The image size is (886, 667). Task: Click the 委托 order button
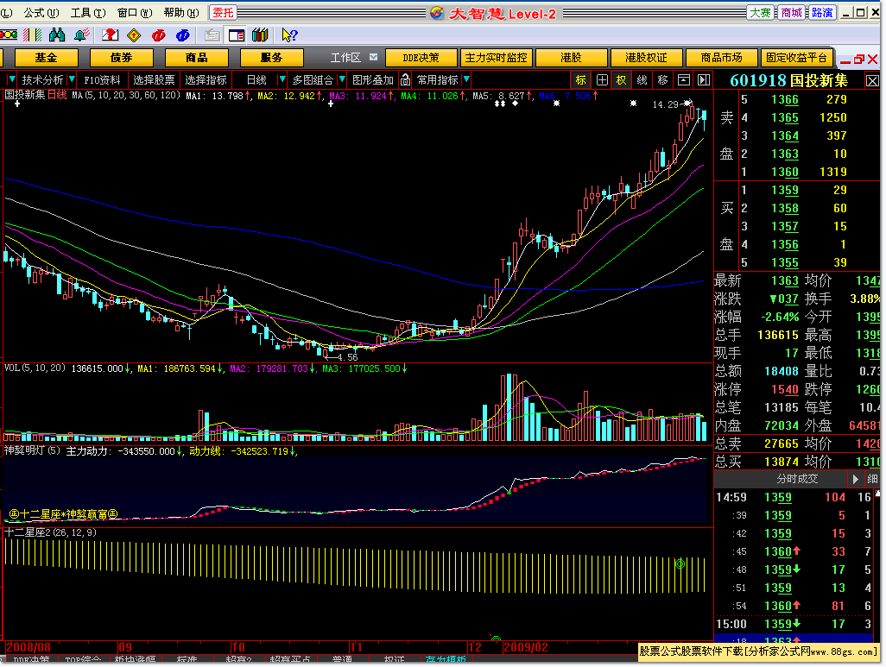(223, 12)
